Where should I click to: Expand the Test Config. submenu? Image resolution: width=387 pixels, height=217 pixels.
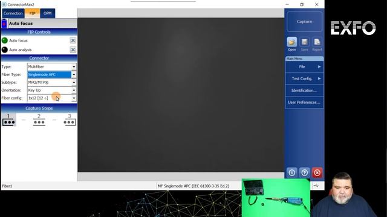(304, 78)
